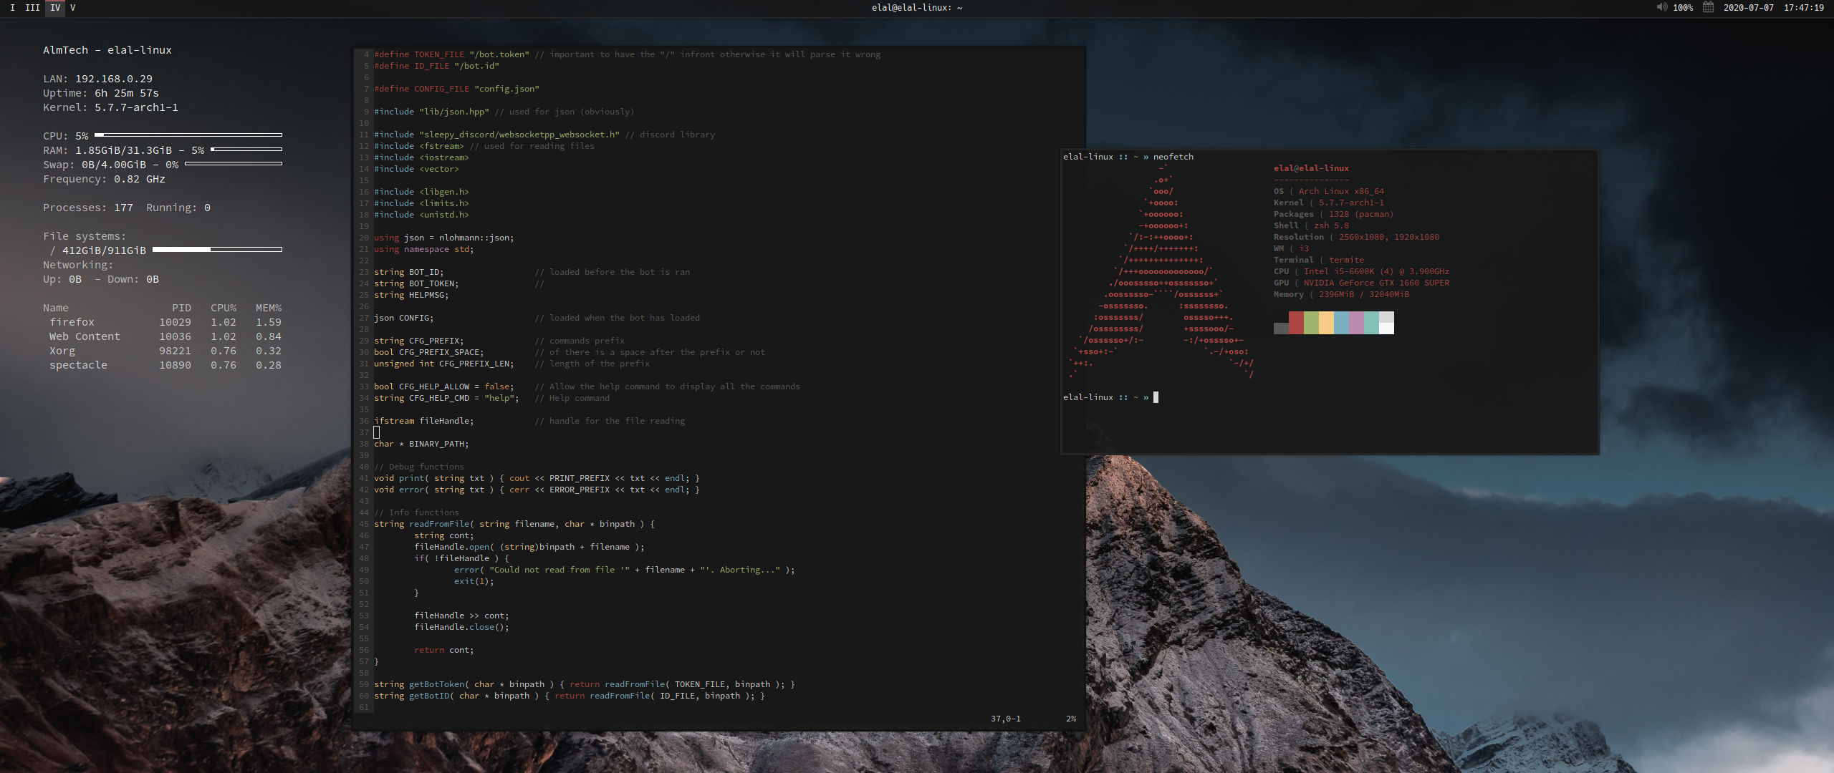Click the Uptime 6h 25m 57s line
Viewport: 1834px width, 773px height.
(101, 93)
